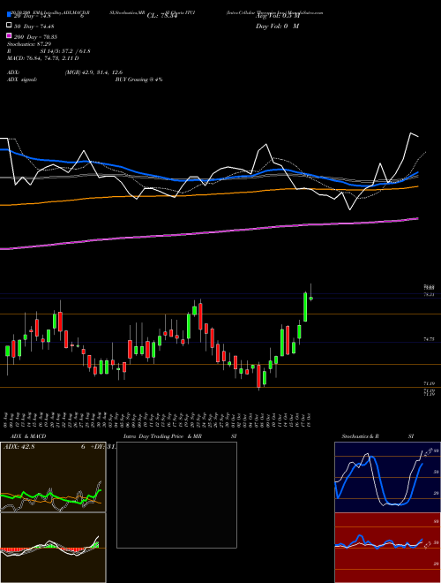This screenshot has height=583, width=441.
Task: Open the MACD histogram chart with red bars
Action: coord(53,548)
